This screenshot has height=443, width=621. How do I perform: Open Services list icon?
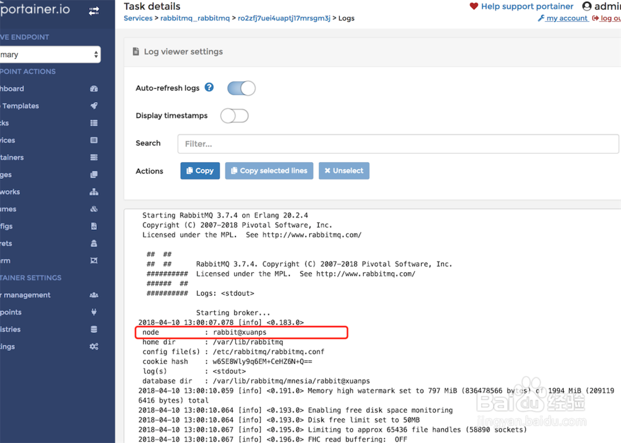point(94,140)
